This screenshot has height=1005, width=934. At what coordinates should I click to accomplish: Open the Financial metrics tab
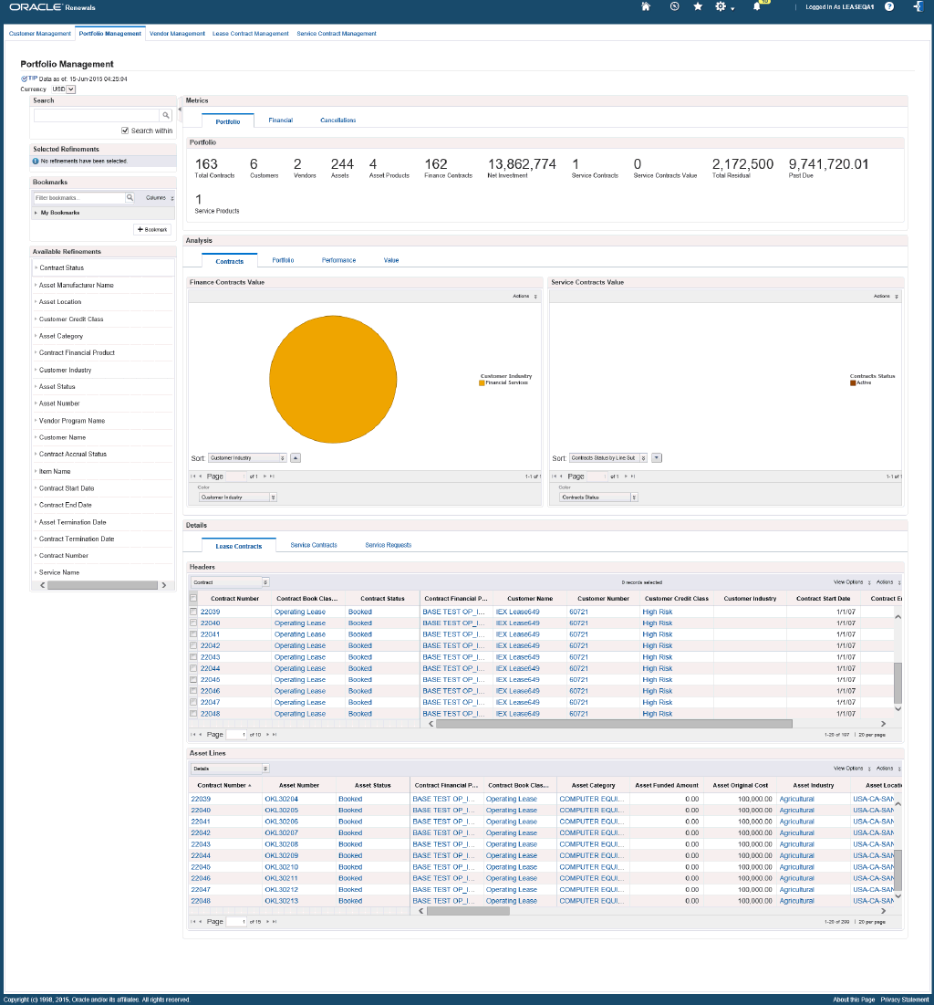(281, 120)
